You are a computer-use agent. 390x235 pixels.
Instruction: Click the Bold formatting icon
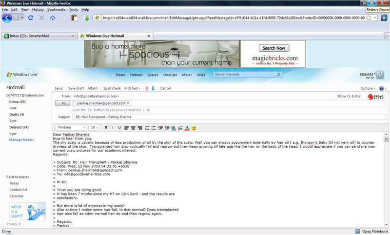coord(106,128)
